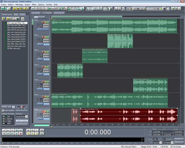Zoom out horizontally on the timeline
Screen dimensions: 185x148
(x=32, y=130)
